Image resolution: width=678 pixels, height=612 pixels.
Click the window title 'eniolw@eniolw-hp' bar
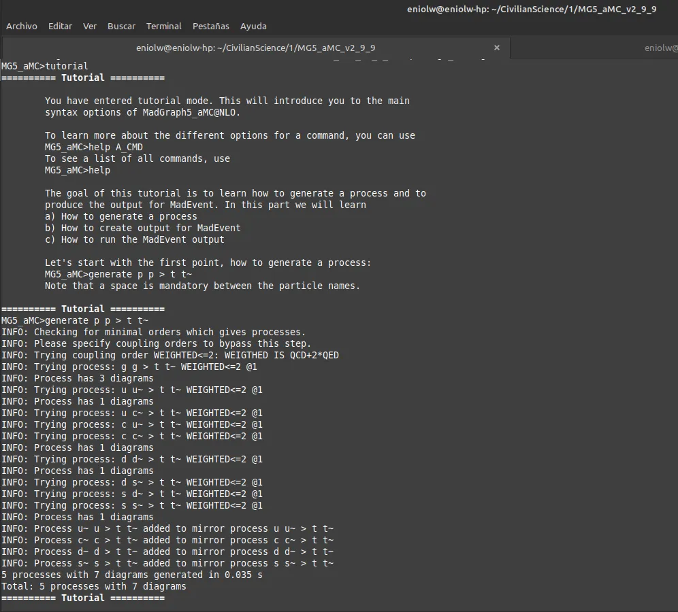532,9
